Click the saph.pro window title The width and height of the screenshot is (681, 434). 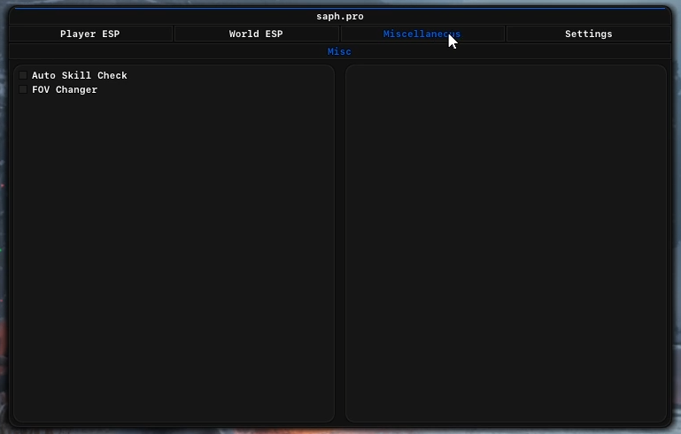point(340,17)
